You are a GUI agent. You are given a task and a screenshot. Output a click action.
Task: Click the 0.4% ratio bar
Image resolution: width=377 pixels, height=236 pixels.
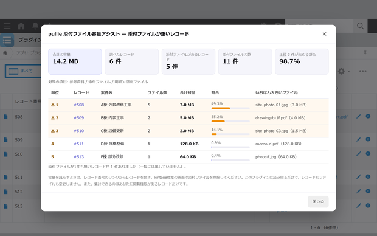tap(230, 160)
